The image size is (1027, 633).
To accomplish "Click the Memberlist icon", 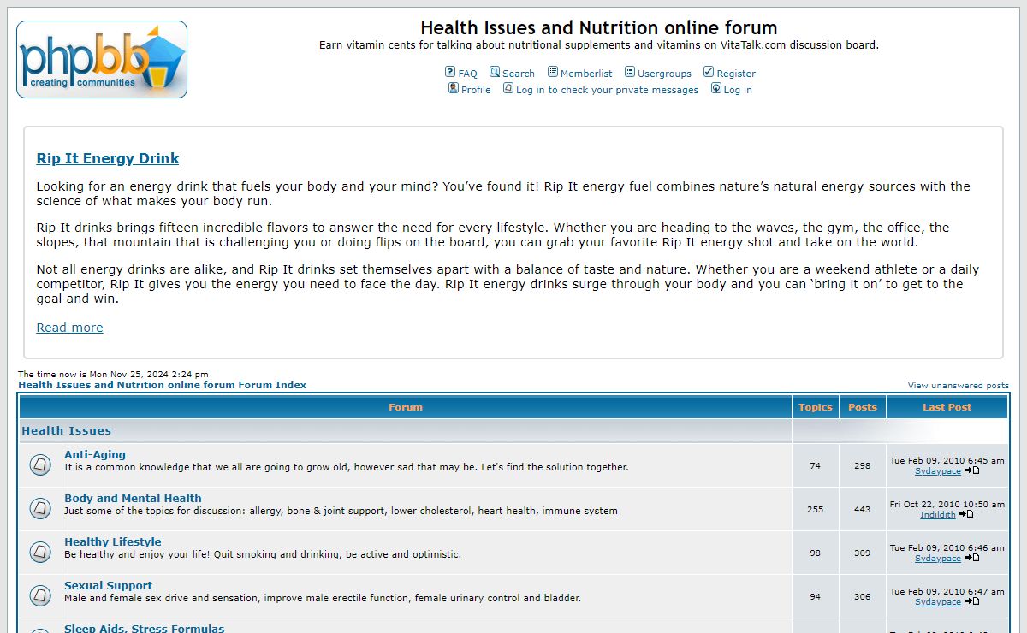I will pos(553,72).
